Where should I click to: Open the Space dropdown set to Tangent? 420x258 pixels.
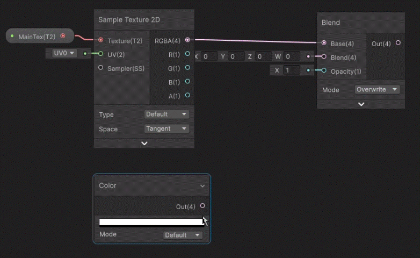click(166, 128)
